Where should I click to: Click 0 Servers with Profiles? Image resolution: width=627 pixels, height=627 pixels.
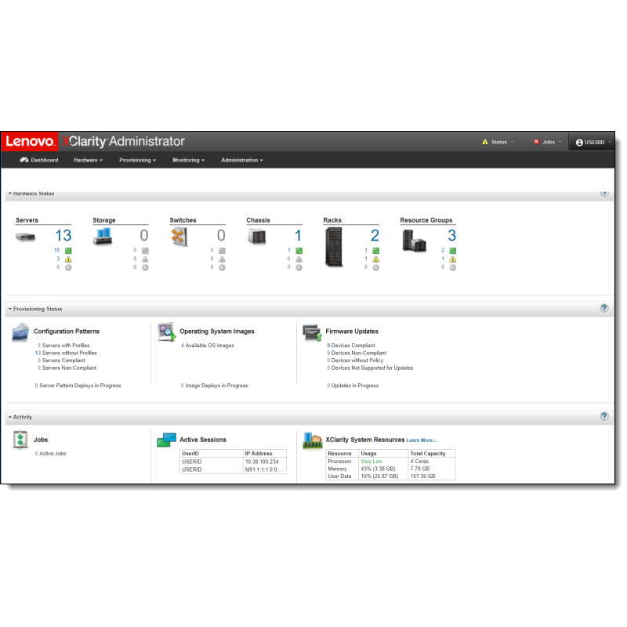63,346
